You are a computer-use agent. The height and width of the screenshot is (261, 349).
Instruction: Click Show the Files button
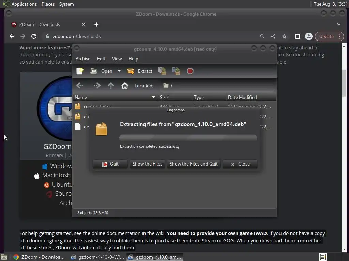click(x=147, y=164)
